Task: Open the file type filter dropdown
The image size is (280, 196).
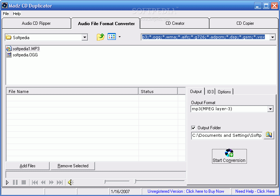Action: pyautogui.click(x=272, y=37)
